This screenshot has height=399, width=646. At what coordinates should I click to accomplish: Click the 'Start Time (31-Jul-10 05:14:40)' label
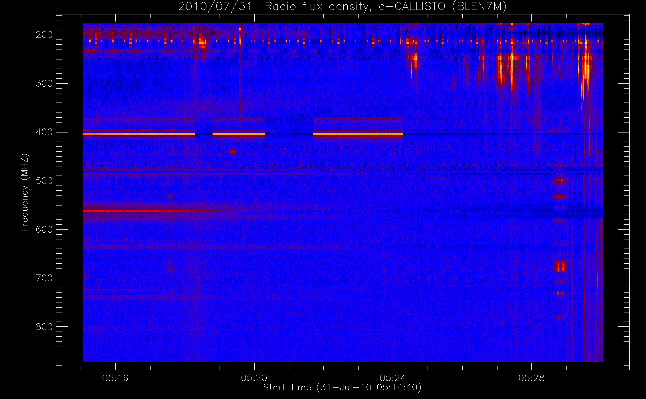point(343,387)
